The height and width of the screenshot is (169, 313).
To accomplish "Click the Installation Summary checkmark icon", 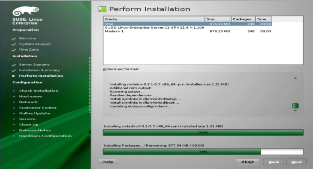I will pos(14,70).
